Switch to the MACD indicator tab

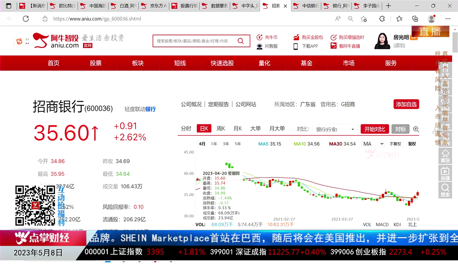pos(382,225)
